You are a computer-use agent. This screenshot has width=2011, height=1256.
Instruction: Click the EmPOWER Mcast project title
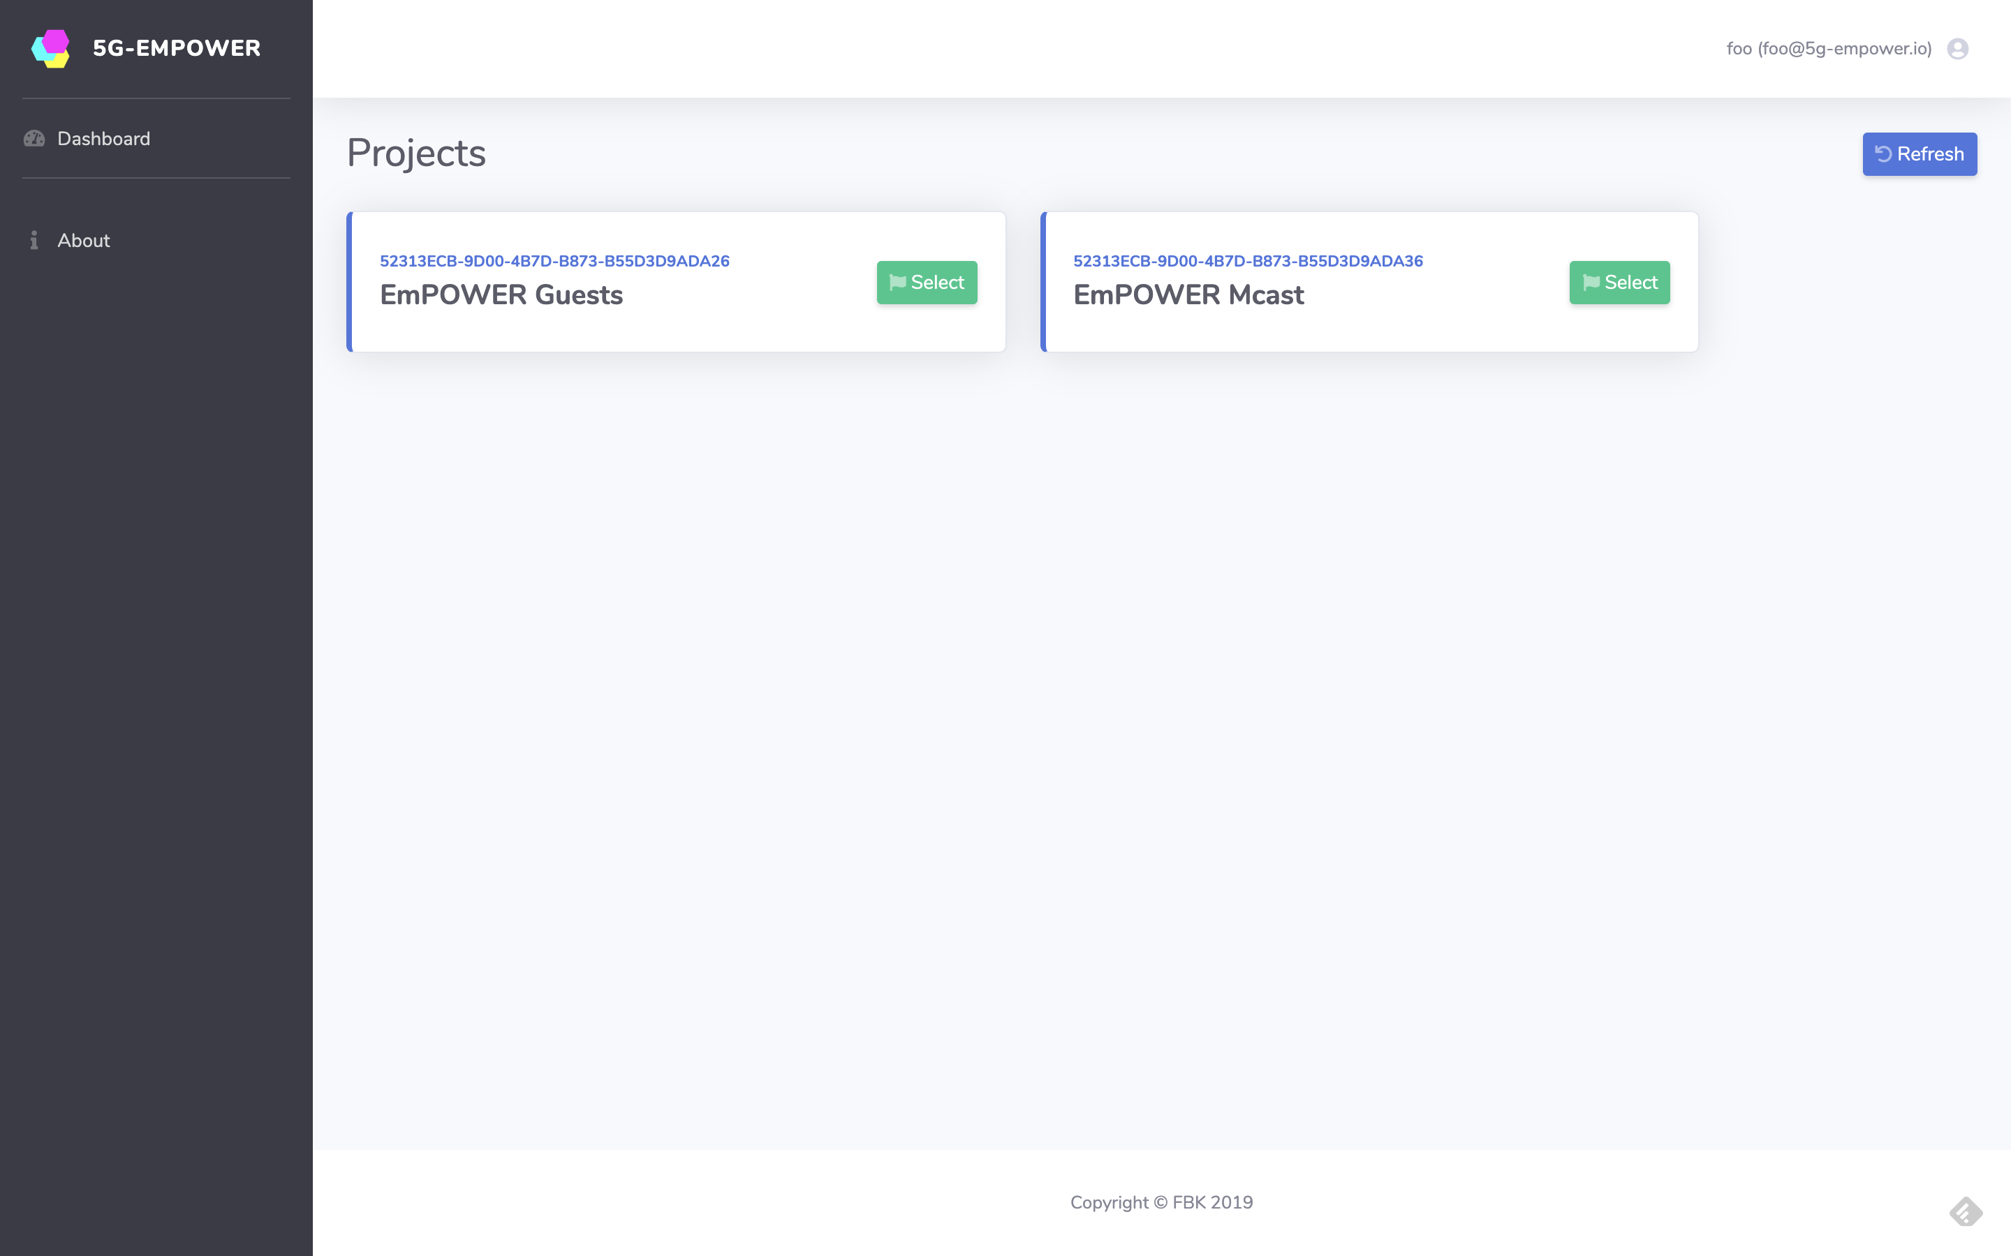point(1188,295)
